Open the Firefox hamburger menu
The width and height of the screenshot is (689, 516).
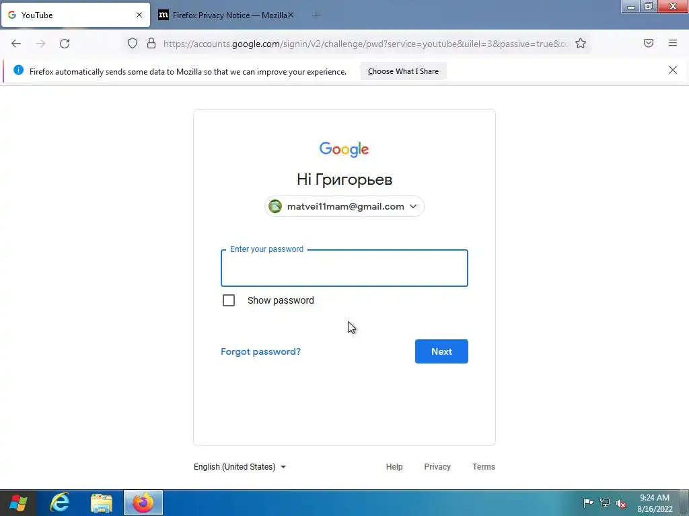673,43
